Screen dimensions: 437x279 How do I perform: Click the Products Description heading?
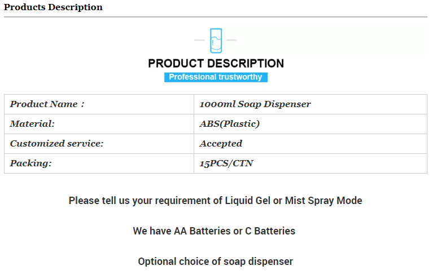click(53, 7)
